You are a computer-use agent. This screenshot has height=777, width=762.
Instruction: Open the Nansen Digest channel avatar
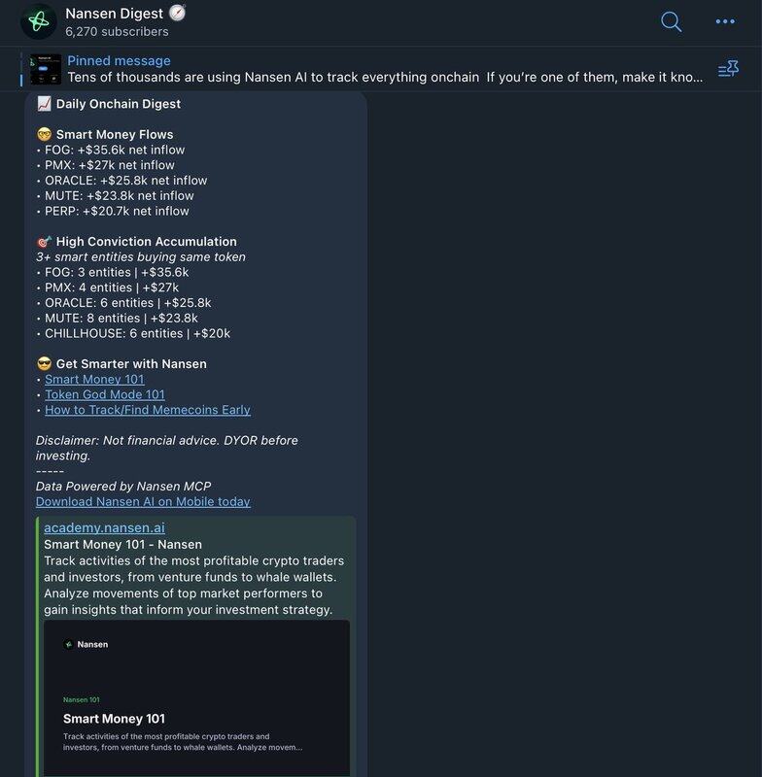click(x=39, y=21)
